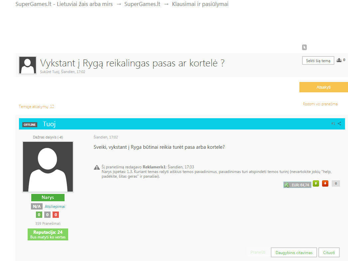This screenshot has width=348, height=261.
Task: Open topic author's small avatar
Action: pyautogui.click(x=28, y=65)
